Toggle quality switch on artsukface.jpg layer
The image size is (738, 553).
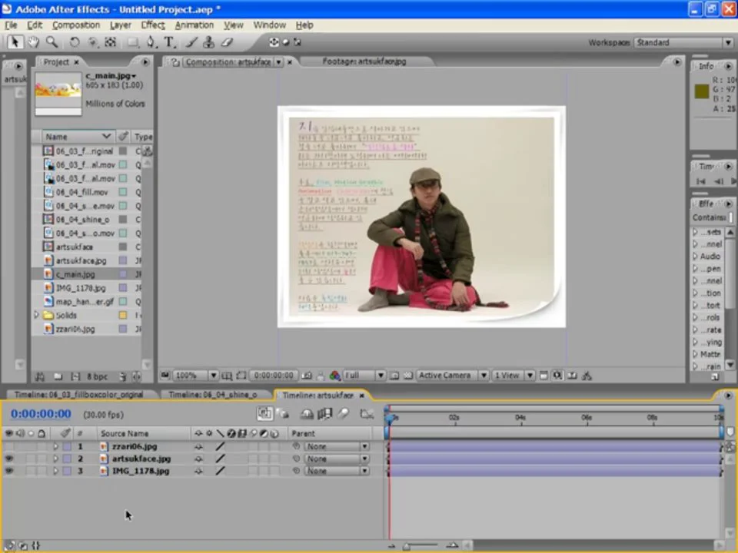tap(220, 459)
